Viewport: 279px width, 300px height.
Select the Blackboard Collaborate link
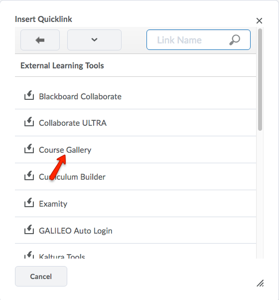(80, 96)
